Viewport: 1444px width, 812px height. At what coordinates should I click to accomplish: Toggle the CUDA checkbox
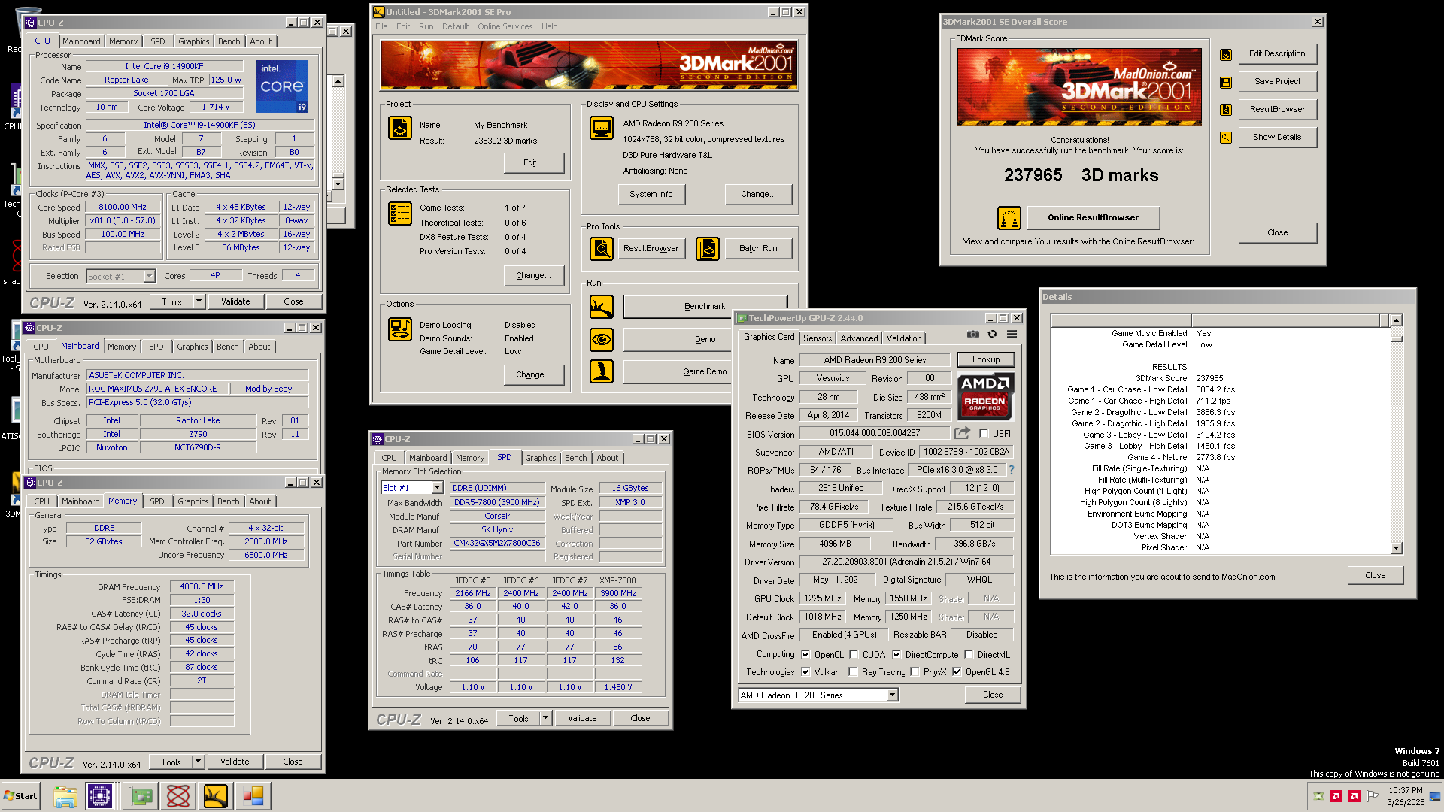click(x=854, y=655)
